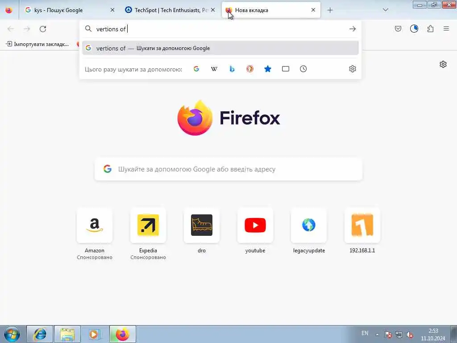
Task: Go forward to next page
Action: pos(27,29)
